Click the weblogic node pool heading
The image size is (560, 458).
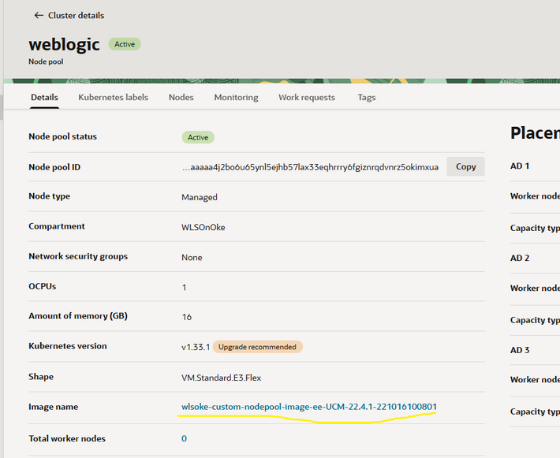tap(65, 45)
